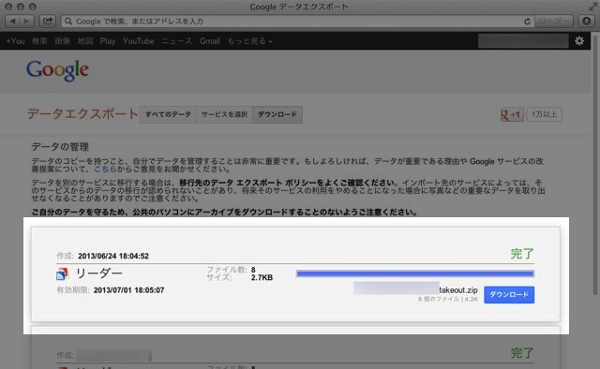Open the Safari share button

[48, 21]
